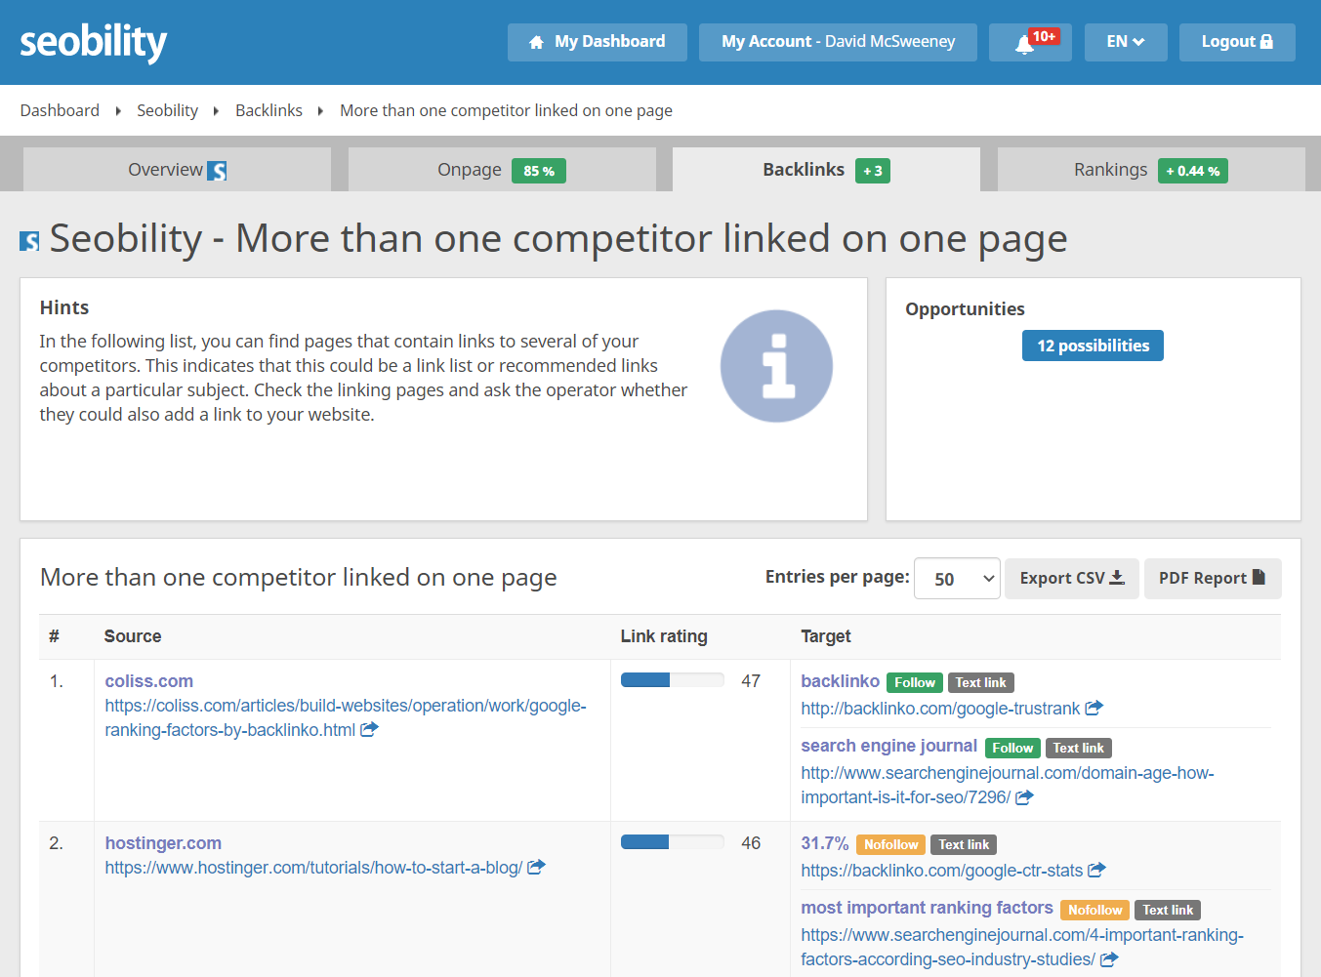Image resolution: width=1321 pixels, height=977 pixels.
Task: Switch to the Overview tab
Action: pyautogui.click(x=177, y=170)
